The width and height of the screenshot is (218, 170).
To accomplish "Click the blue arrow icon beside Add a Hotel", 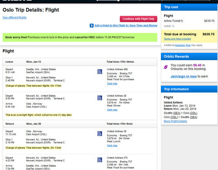I will pos(92,26).
